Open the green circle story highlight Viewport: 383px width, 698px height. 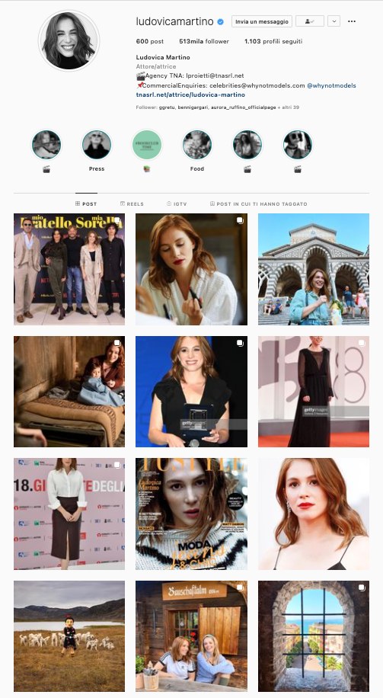[147, 145]
